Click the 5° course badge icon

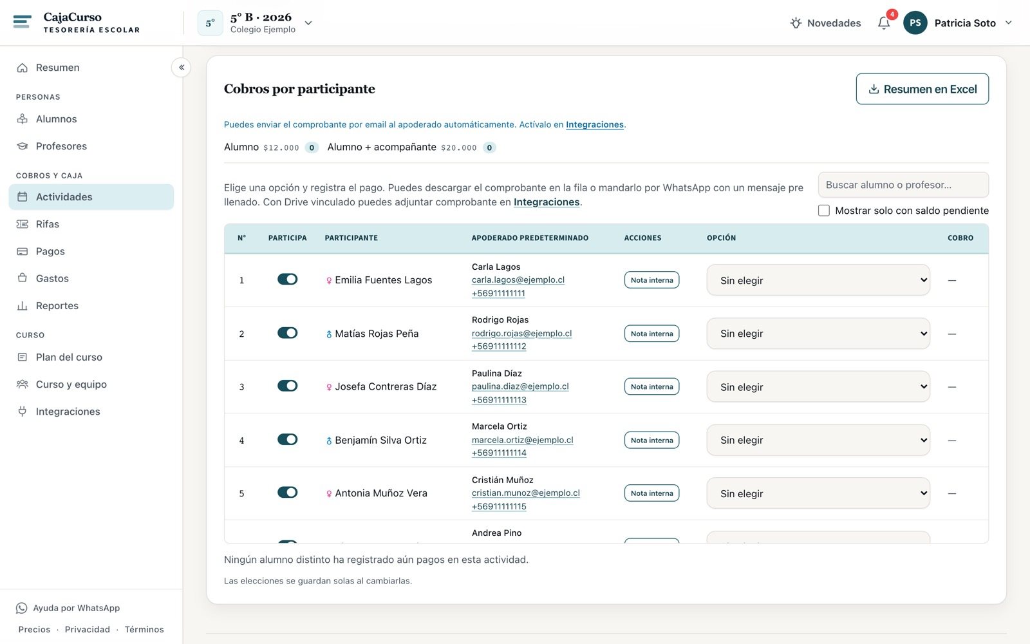pos(211,23)
